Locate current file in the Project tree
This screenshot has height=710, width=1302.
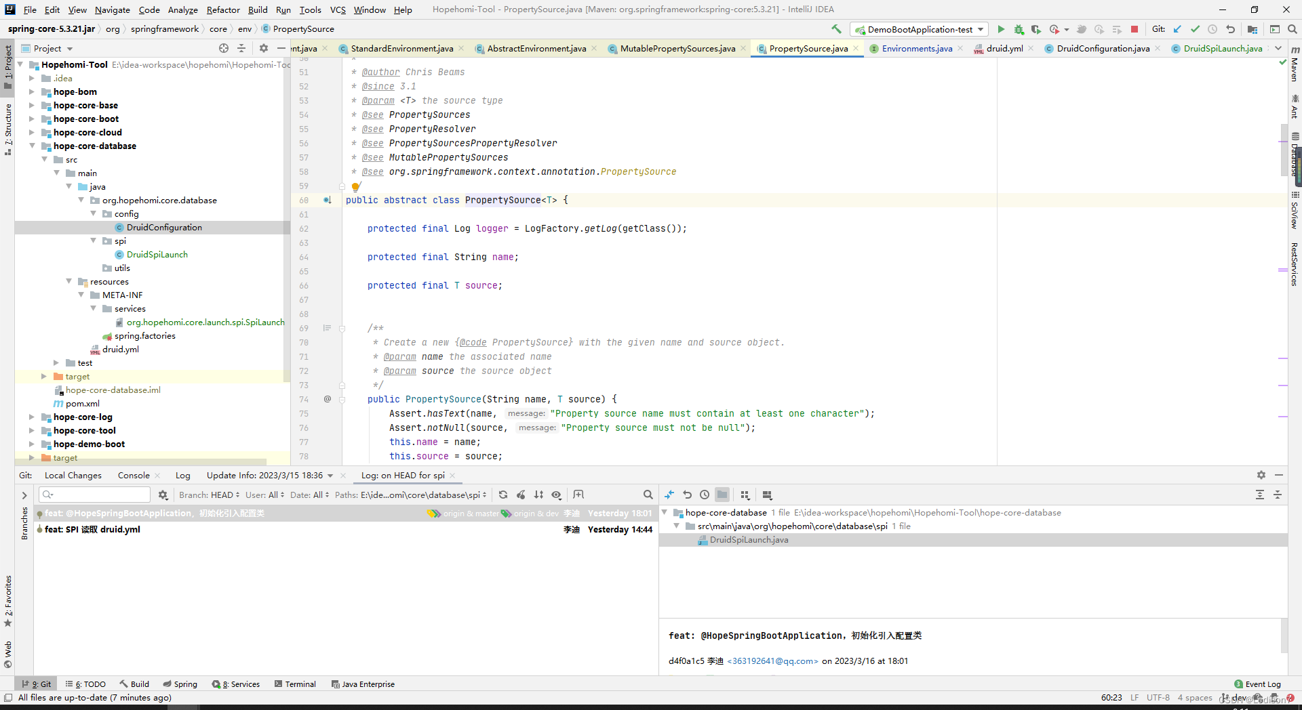pyautogui.click(x=224, y=48)
